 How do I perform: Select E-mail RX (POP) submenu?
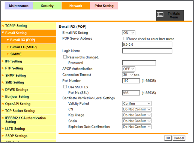28,40
